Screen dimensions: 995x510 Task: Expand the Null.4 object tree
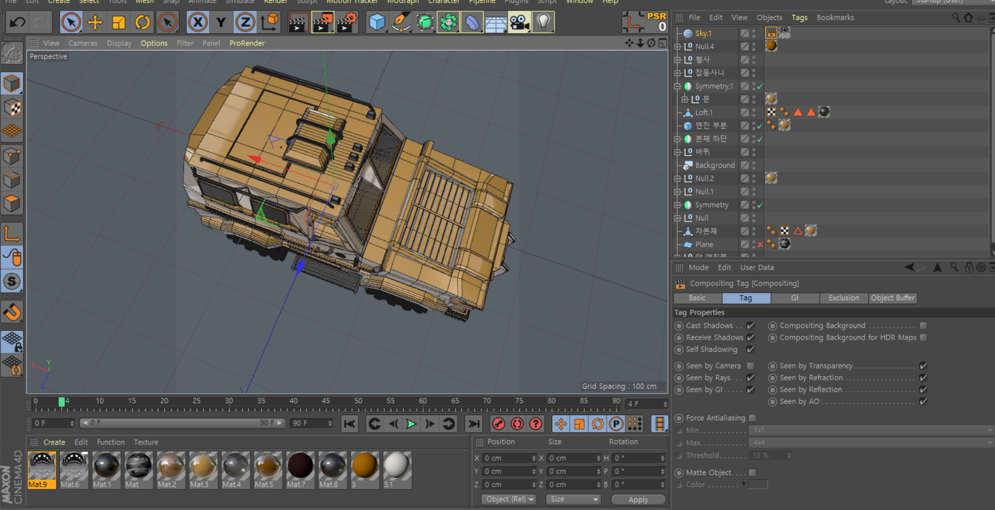pos(678,46)
